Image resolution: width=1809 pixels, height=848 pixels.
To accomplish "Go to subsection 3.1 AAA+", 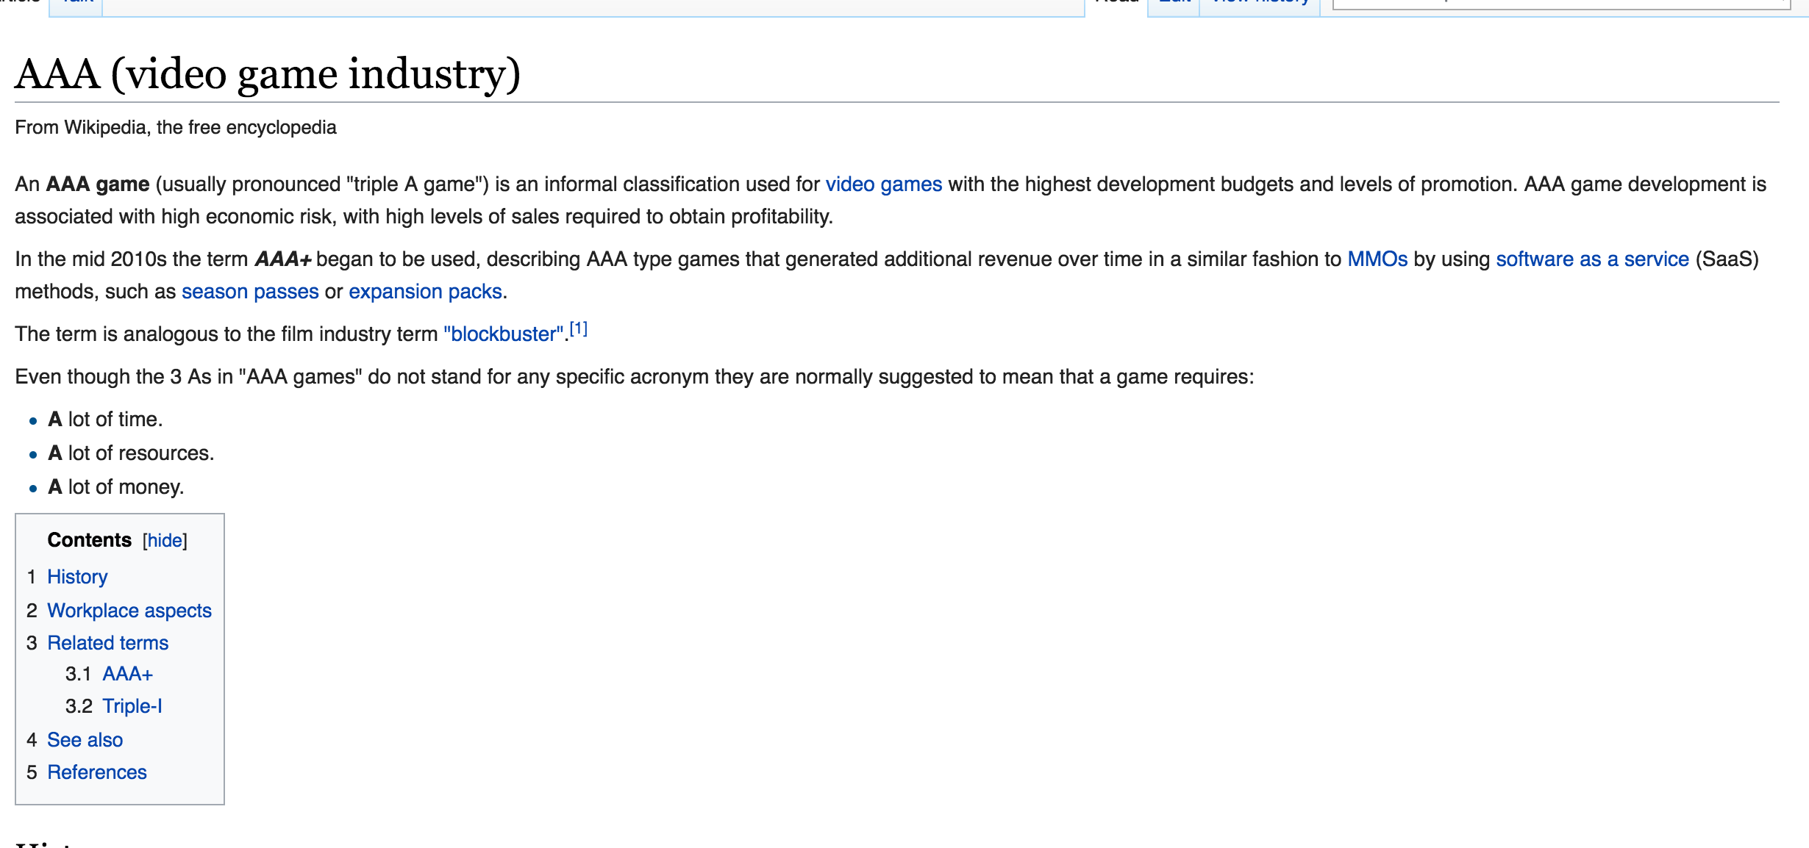I will click(127, 674).
